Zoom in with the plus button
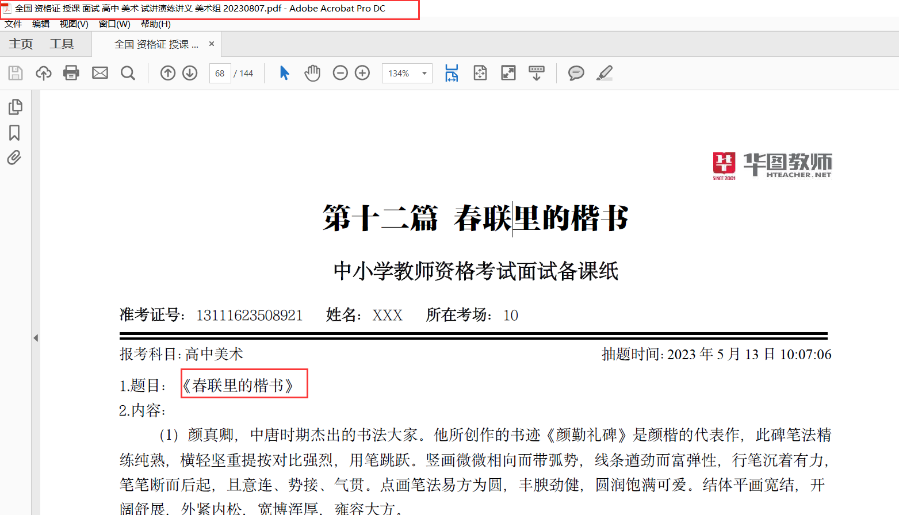 click(362, 73)
